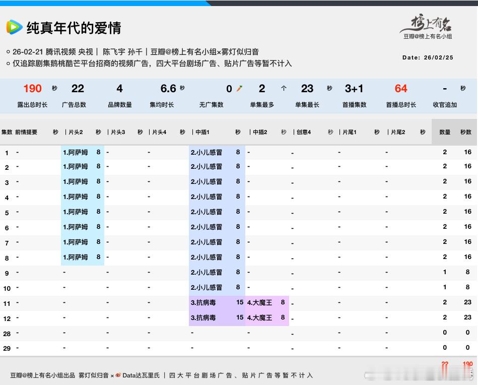Image resolution: width=478 pixels, height=385 pixels.
Task: Click the Weibo icon before Data达瓦里氏
Action: coord(118,375)
